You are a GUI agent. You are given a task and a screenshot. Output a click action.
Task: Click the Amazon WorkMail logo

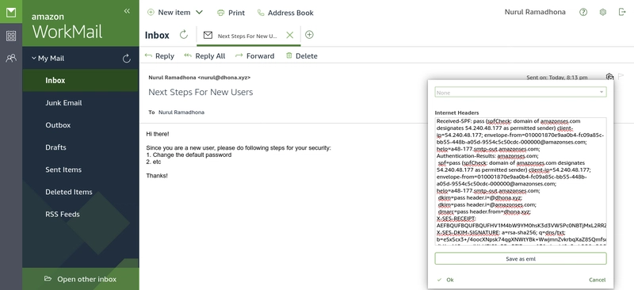(x=67, y=27)
